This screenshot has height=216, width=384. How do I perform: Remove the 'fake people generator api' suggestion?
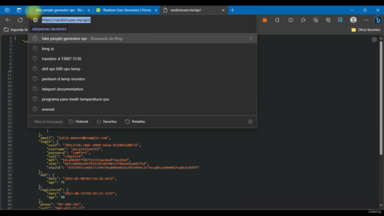(251, 38)
